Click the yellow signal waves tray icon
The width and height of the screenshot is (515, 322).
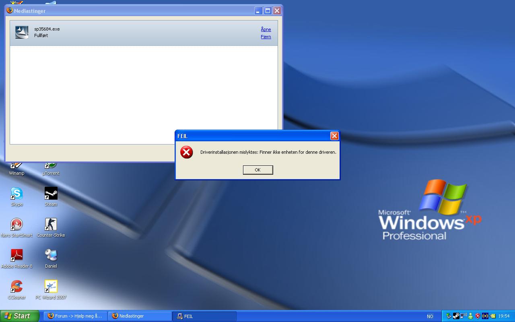tap(485, 316)
